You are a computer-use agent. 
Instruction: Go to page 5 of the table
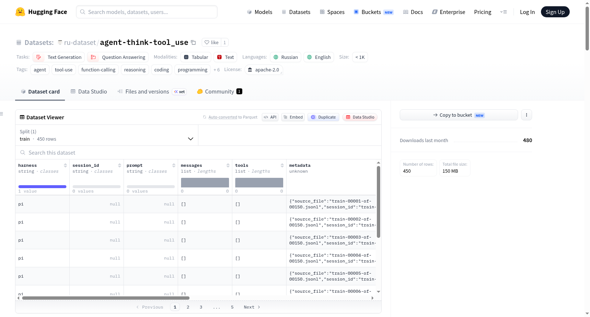coord(232,307)
